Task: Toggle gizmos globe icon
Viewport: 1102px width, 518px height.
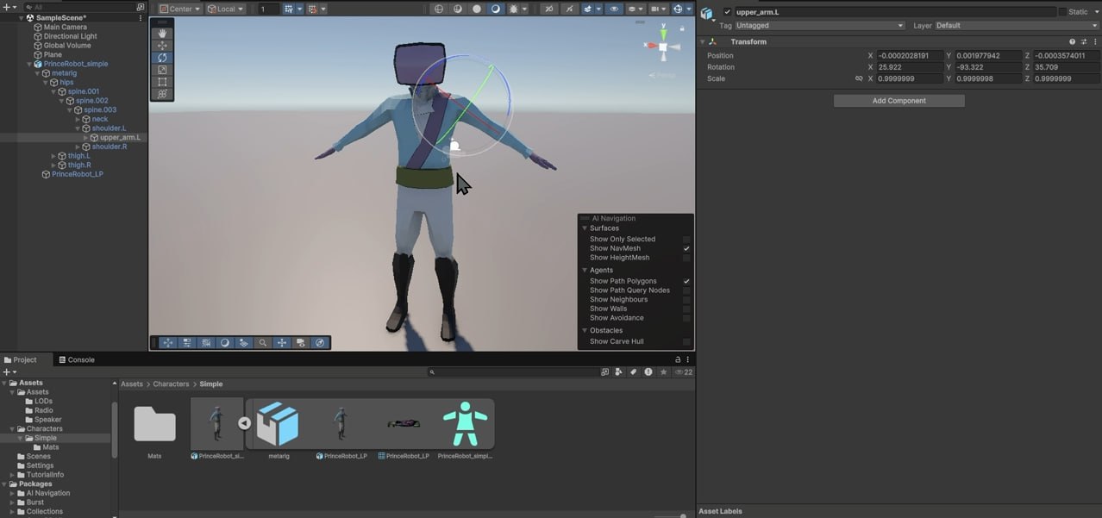Action: click(x=678, y=9)
